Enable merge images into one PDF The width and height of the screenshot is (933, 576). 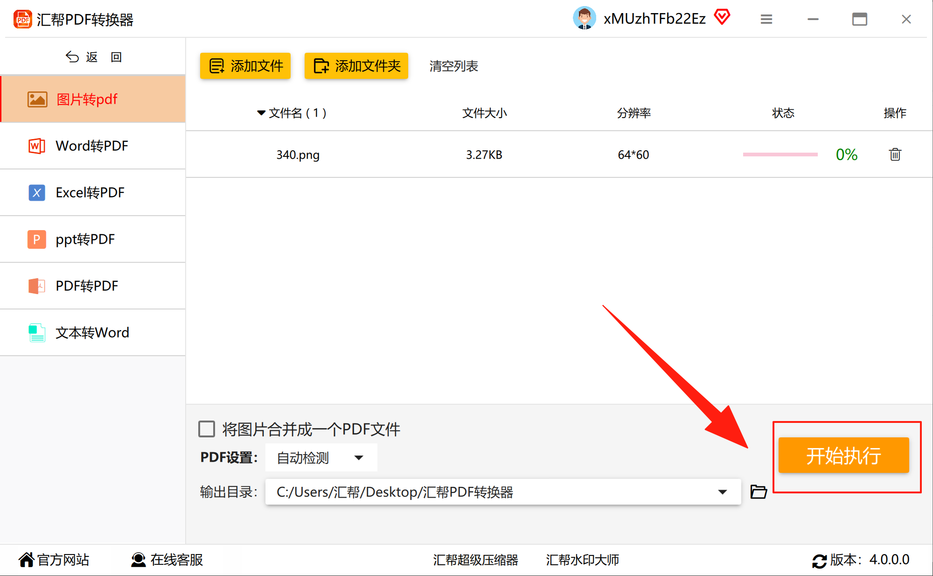207,429
